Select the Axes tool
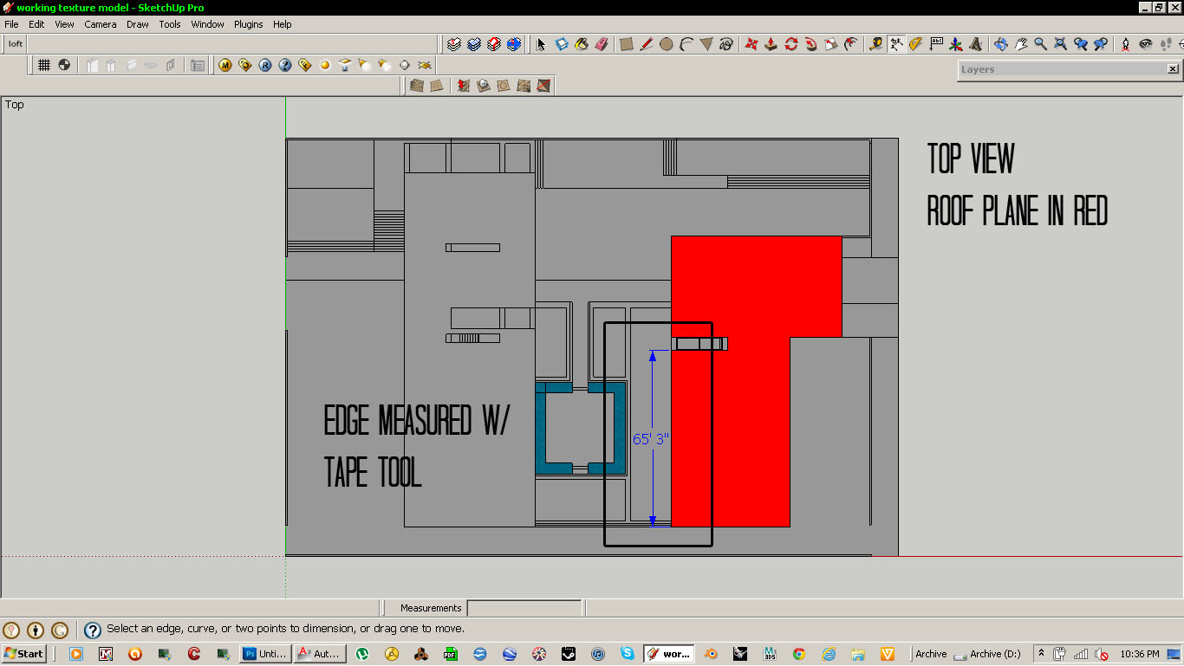 (x=956, y=44)
